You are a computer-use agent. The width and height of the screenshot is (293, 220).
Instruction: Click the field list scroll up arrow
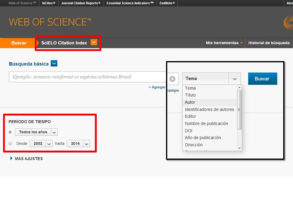pos(239,88)
